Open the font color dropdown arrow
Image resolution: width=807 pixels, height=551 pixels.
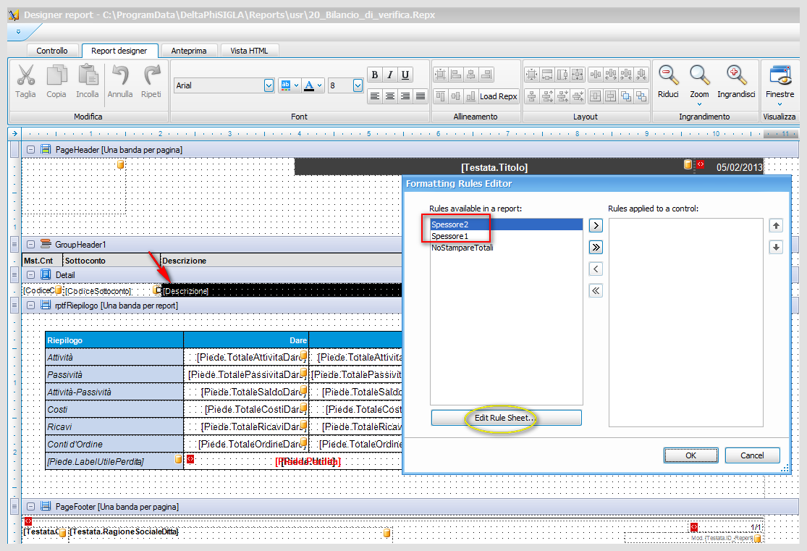pos(320,85)
